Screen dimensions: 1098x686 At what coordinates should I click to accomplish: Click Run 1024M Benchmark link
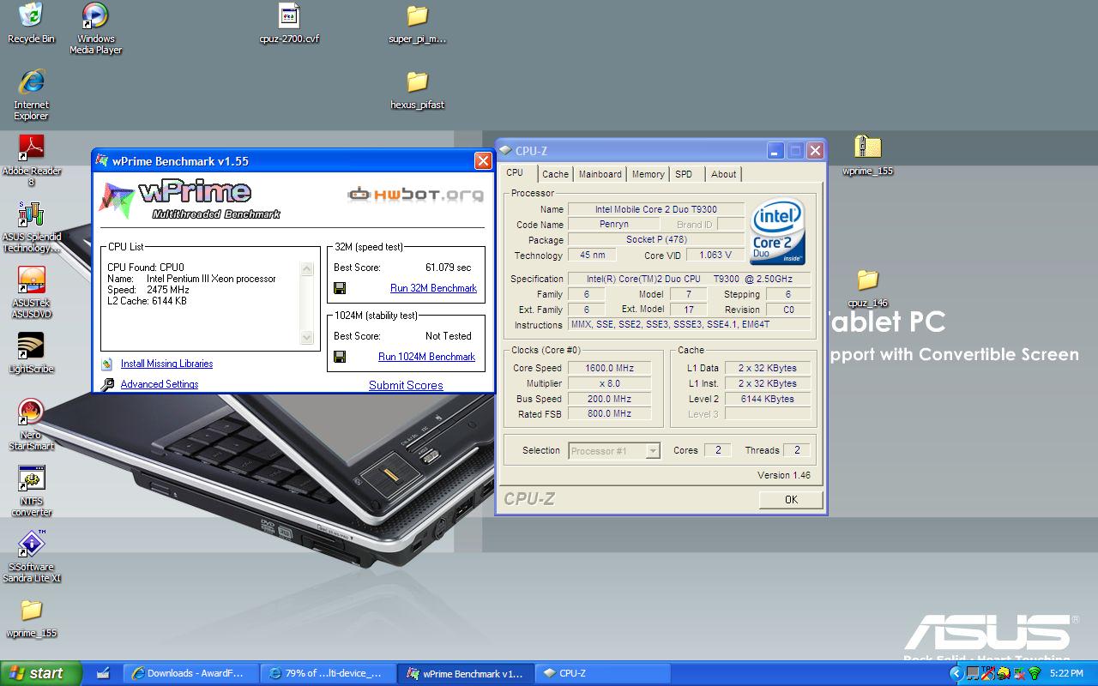(426, 357)
